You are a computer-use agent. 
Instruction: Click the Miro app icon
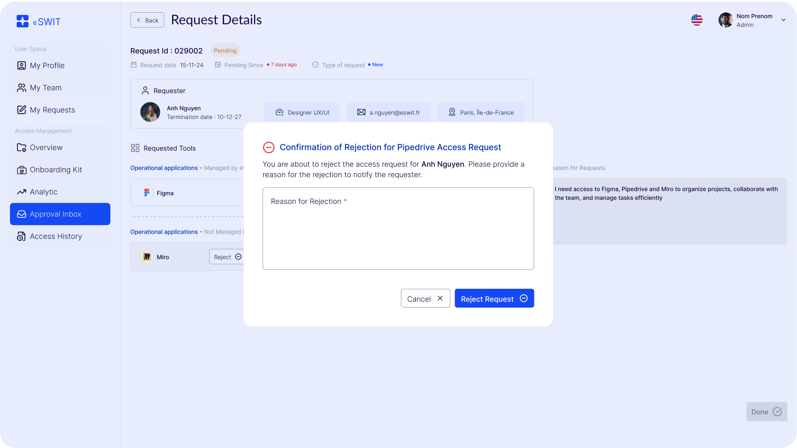[x=147, y=257]
